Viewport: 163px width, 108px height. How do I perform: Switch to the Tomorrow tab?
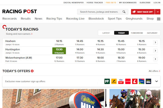[x=137, y=33]
